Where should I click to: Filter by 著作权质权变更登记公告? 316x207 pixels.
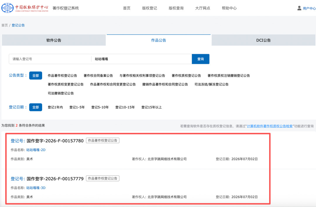66,84
